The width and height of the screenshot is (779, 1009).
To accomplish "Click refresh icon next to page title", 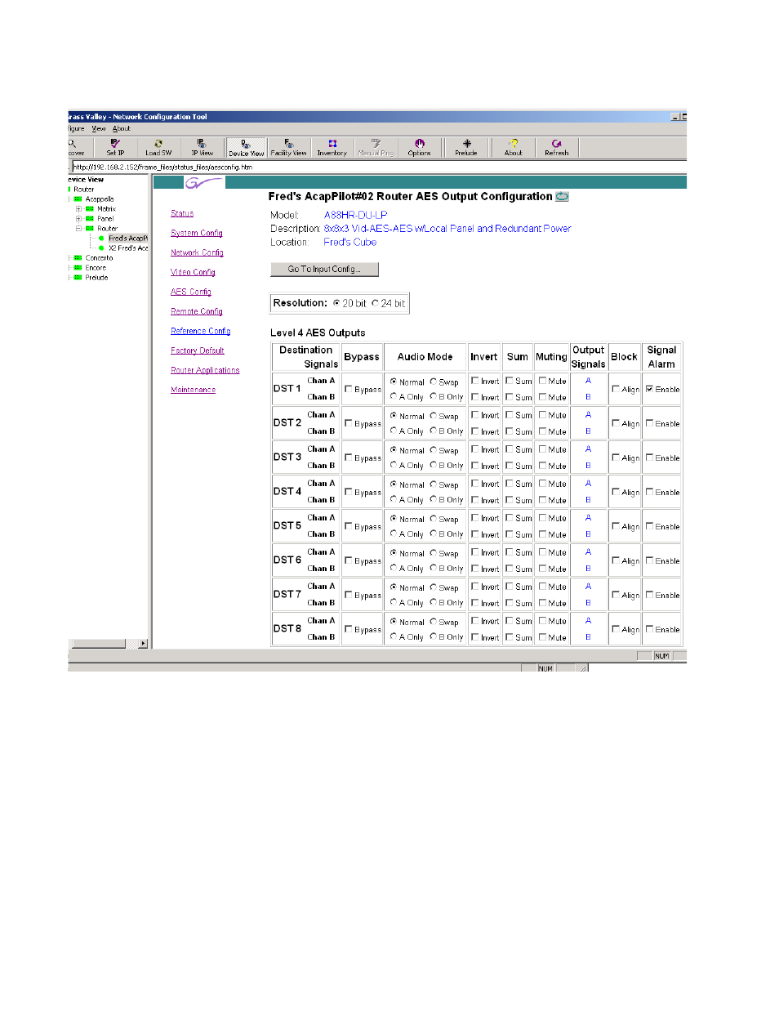I will (x=562, y=197).
